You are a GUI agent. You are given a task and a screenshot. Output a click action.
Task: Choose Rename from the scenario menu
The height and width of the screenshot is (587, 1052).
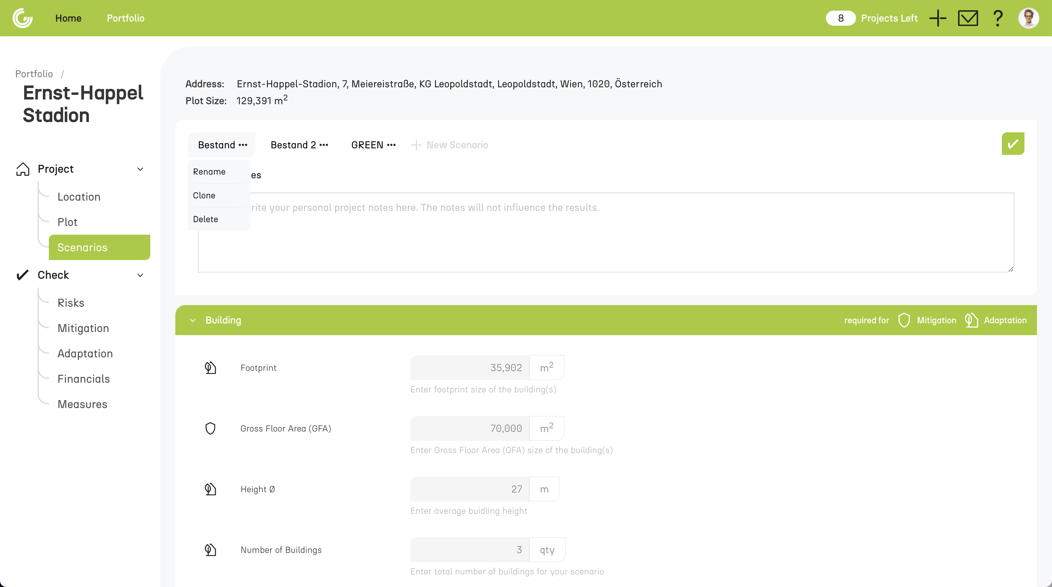tap(219, 171)
